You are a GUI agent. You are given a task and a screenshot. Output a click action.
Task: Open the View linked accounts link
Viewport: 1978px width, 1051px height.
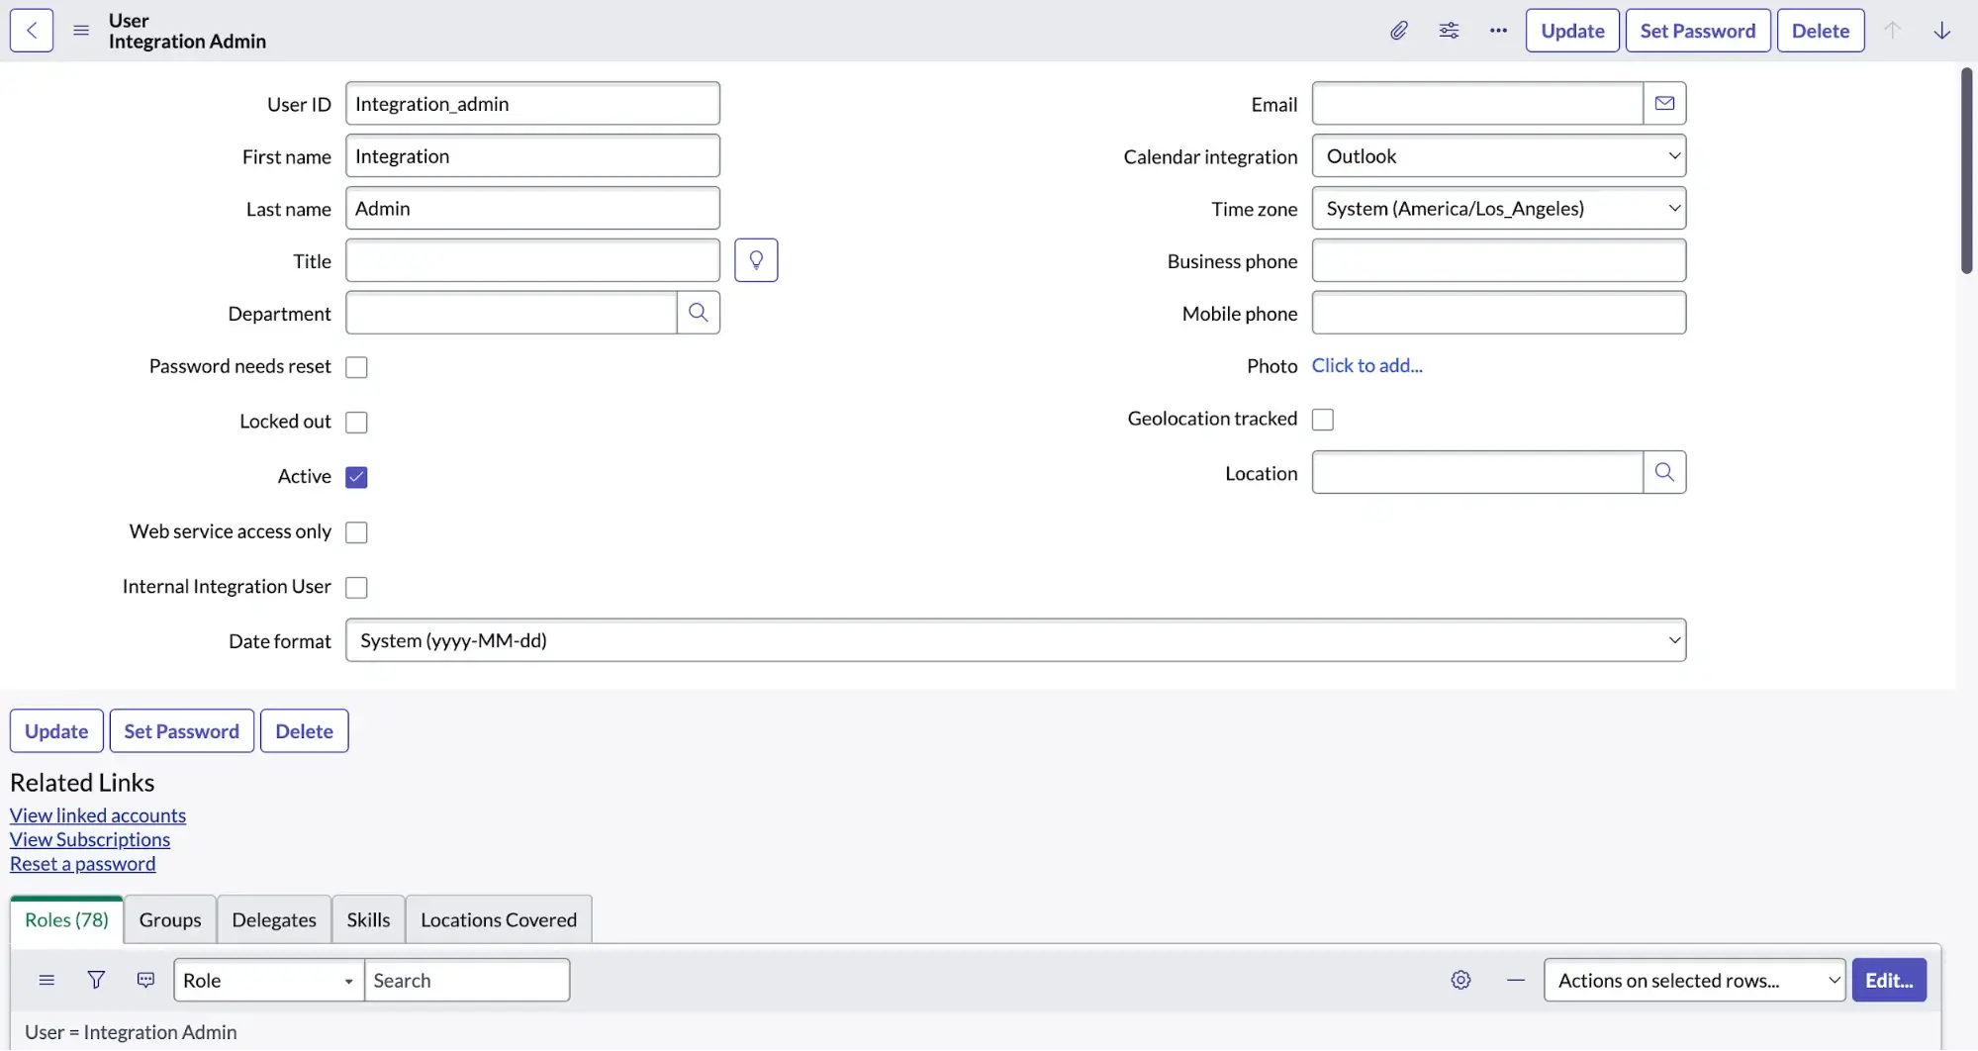[x=97, y=814]
